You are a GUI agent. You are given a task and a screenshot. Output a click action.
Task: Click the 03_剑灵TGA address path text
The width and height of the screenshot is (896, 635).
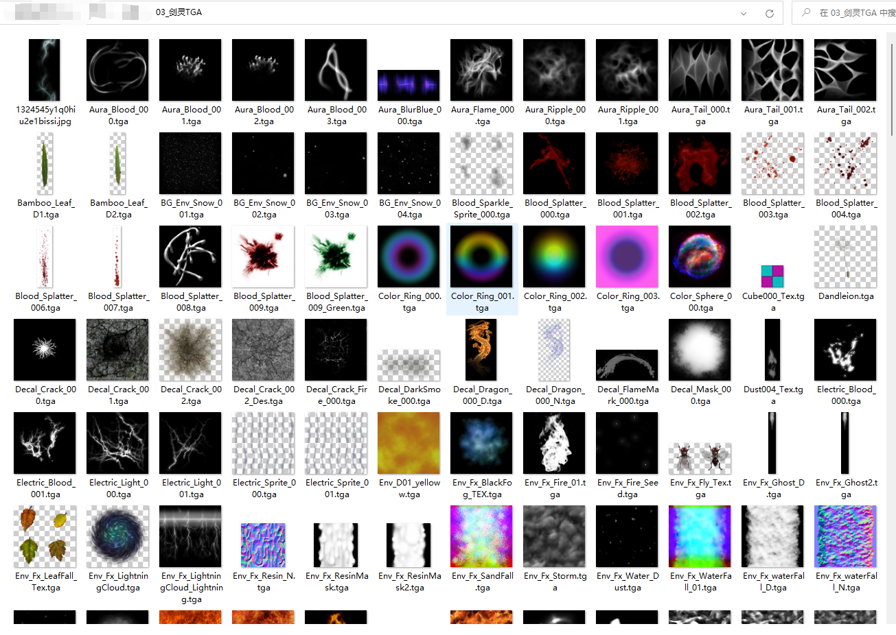coord(179,12)
